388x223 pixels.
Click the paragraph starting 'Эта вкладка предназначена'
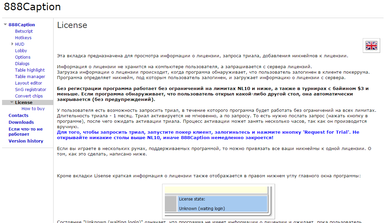pyautogui.click(x=202, y=56)
